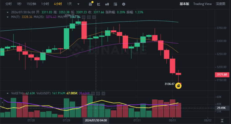This screenshot has width=231, height=124.
Task: Remove the MA indicator with X
Action: [x=94, y=17]
